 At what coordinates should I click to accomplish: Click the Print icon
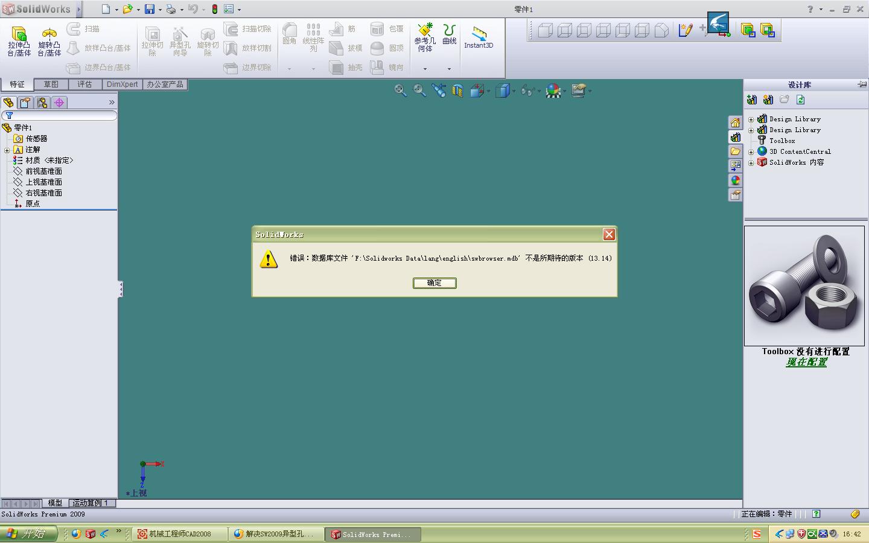pyautogui.click(x=171, y=9)
